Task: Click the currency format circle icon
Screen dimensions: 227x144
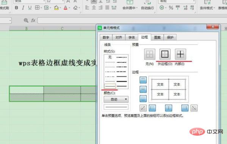Action: pos(162,8)
